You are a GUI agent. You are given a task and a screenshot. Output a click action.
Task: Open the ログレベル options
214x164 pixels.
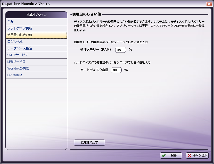[36, 42]
